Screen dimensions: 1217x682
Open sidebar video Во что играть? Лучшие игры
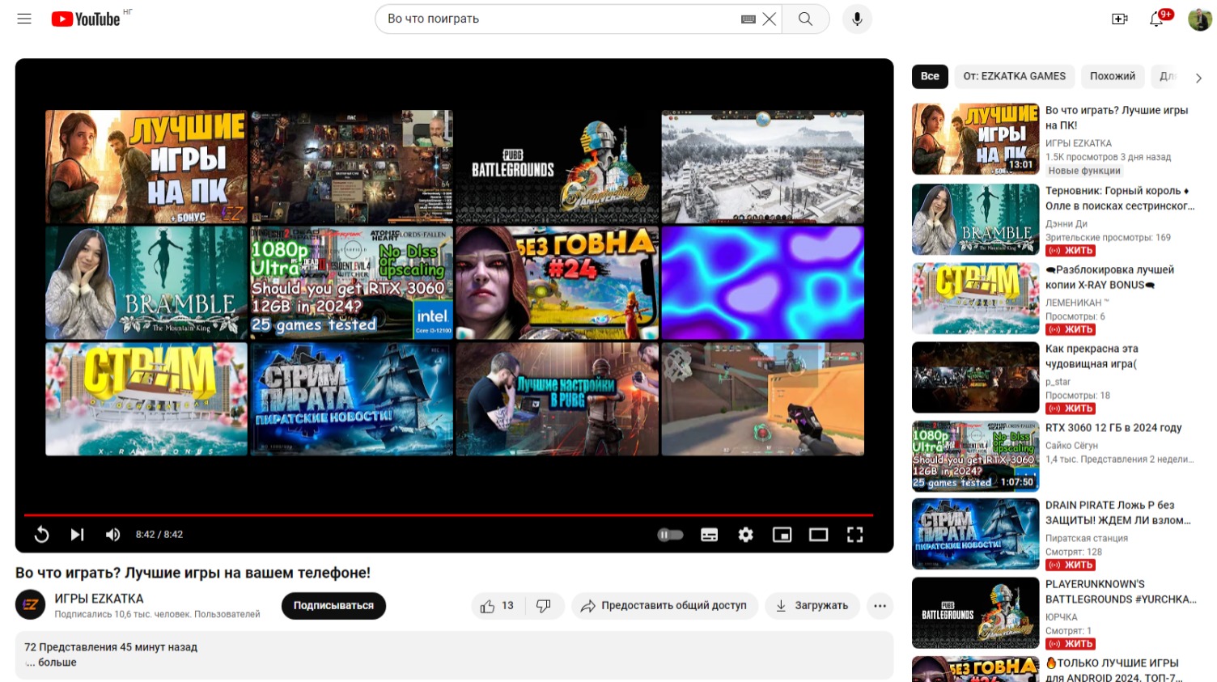[x=1117, y=117]
